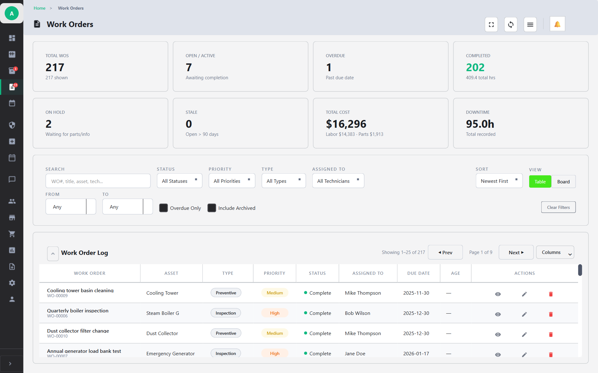Open the Safety shield icon in sidebar

click(12, 125)
